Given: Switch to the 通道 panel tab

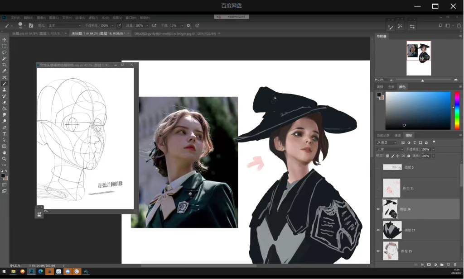Looking at the screenshot, I should pos(397,135).
